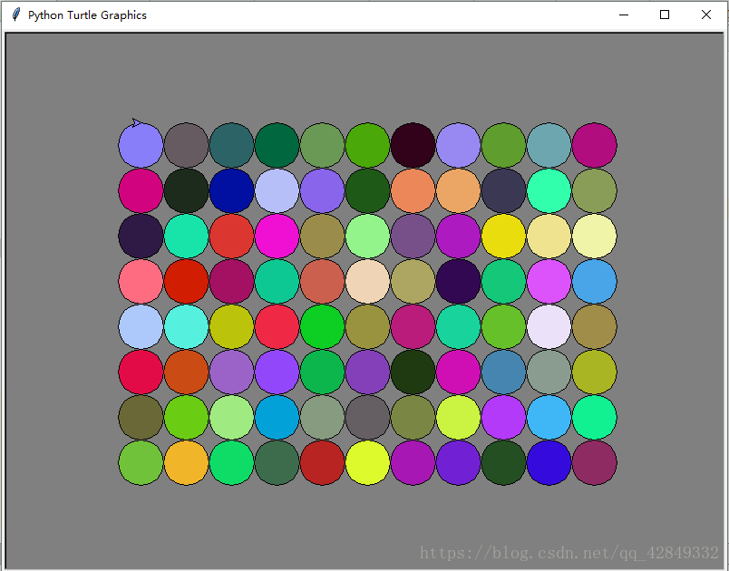Click the bright red circle in fourth row
This screenshot has height=571, width=729.
187,282
